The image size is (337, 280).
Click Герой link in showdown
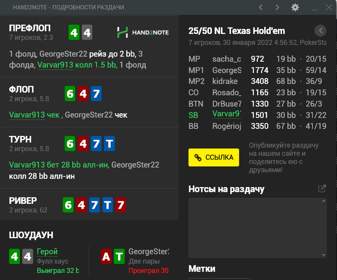(47, 252)
